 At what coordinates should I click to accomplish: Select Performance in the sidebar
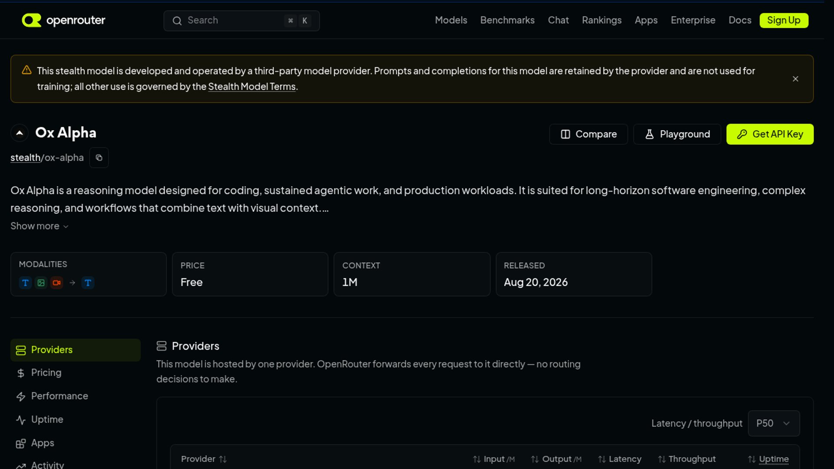pyautogui.click(x=76, y=396)
